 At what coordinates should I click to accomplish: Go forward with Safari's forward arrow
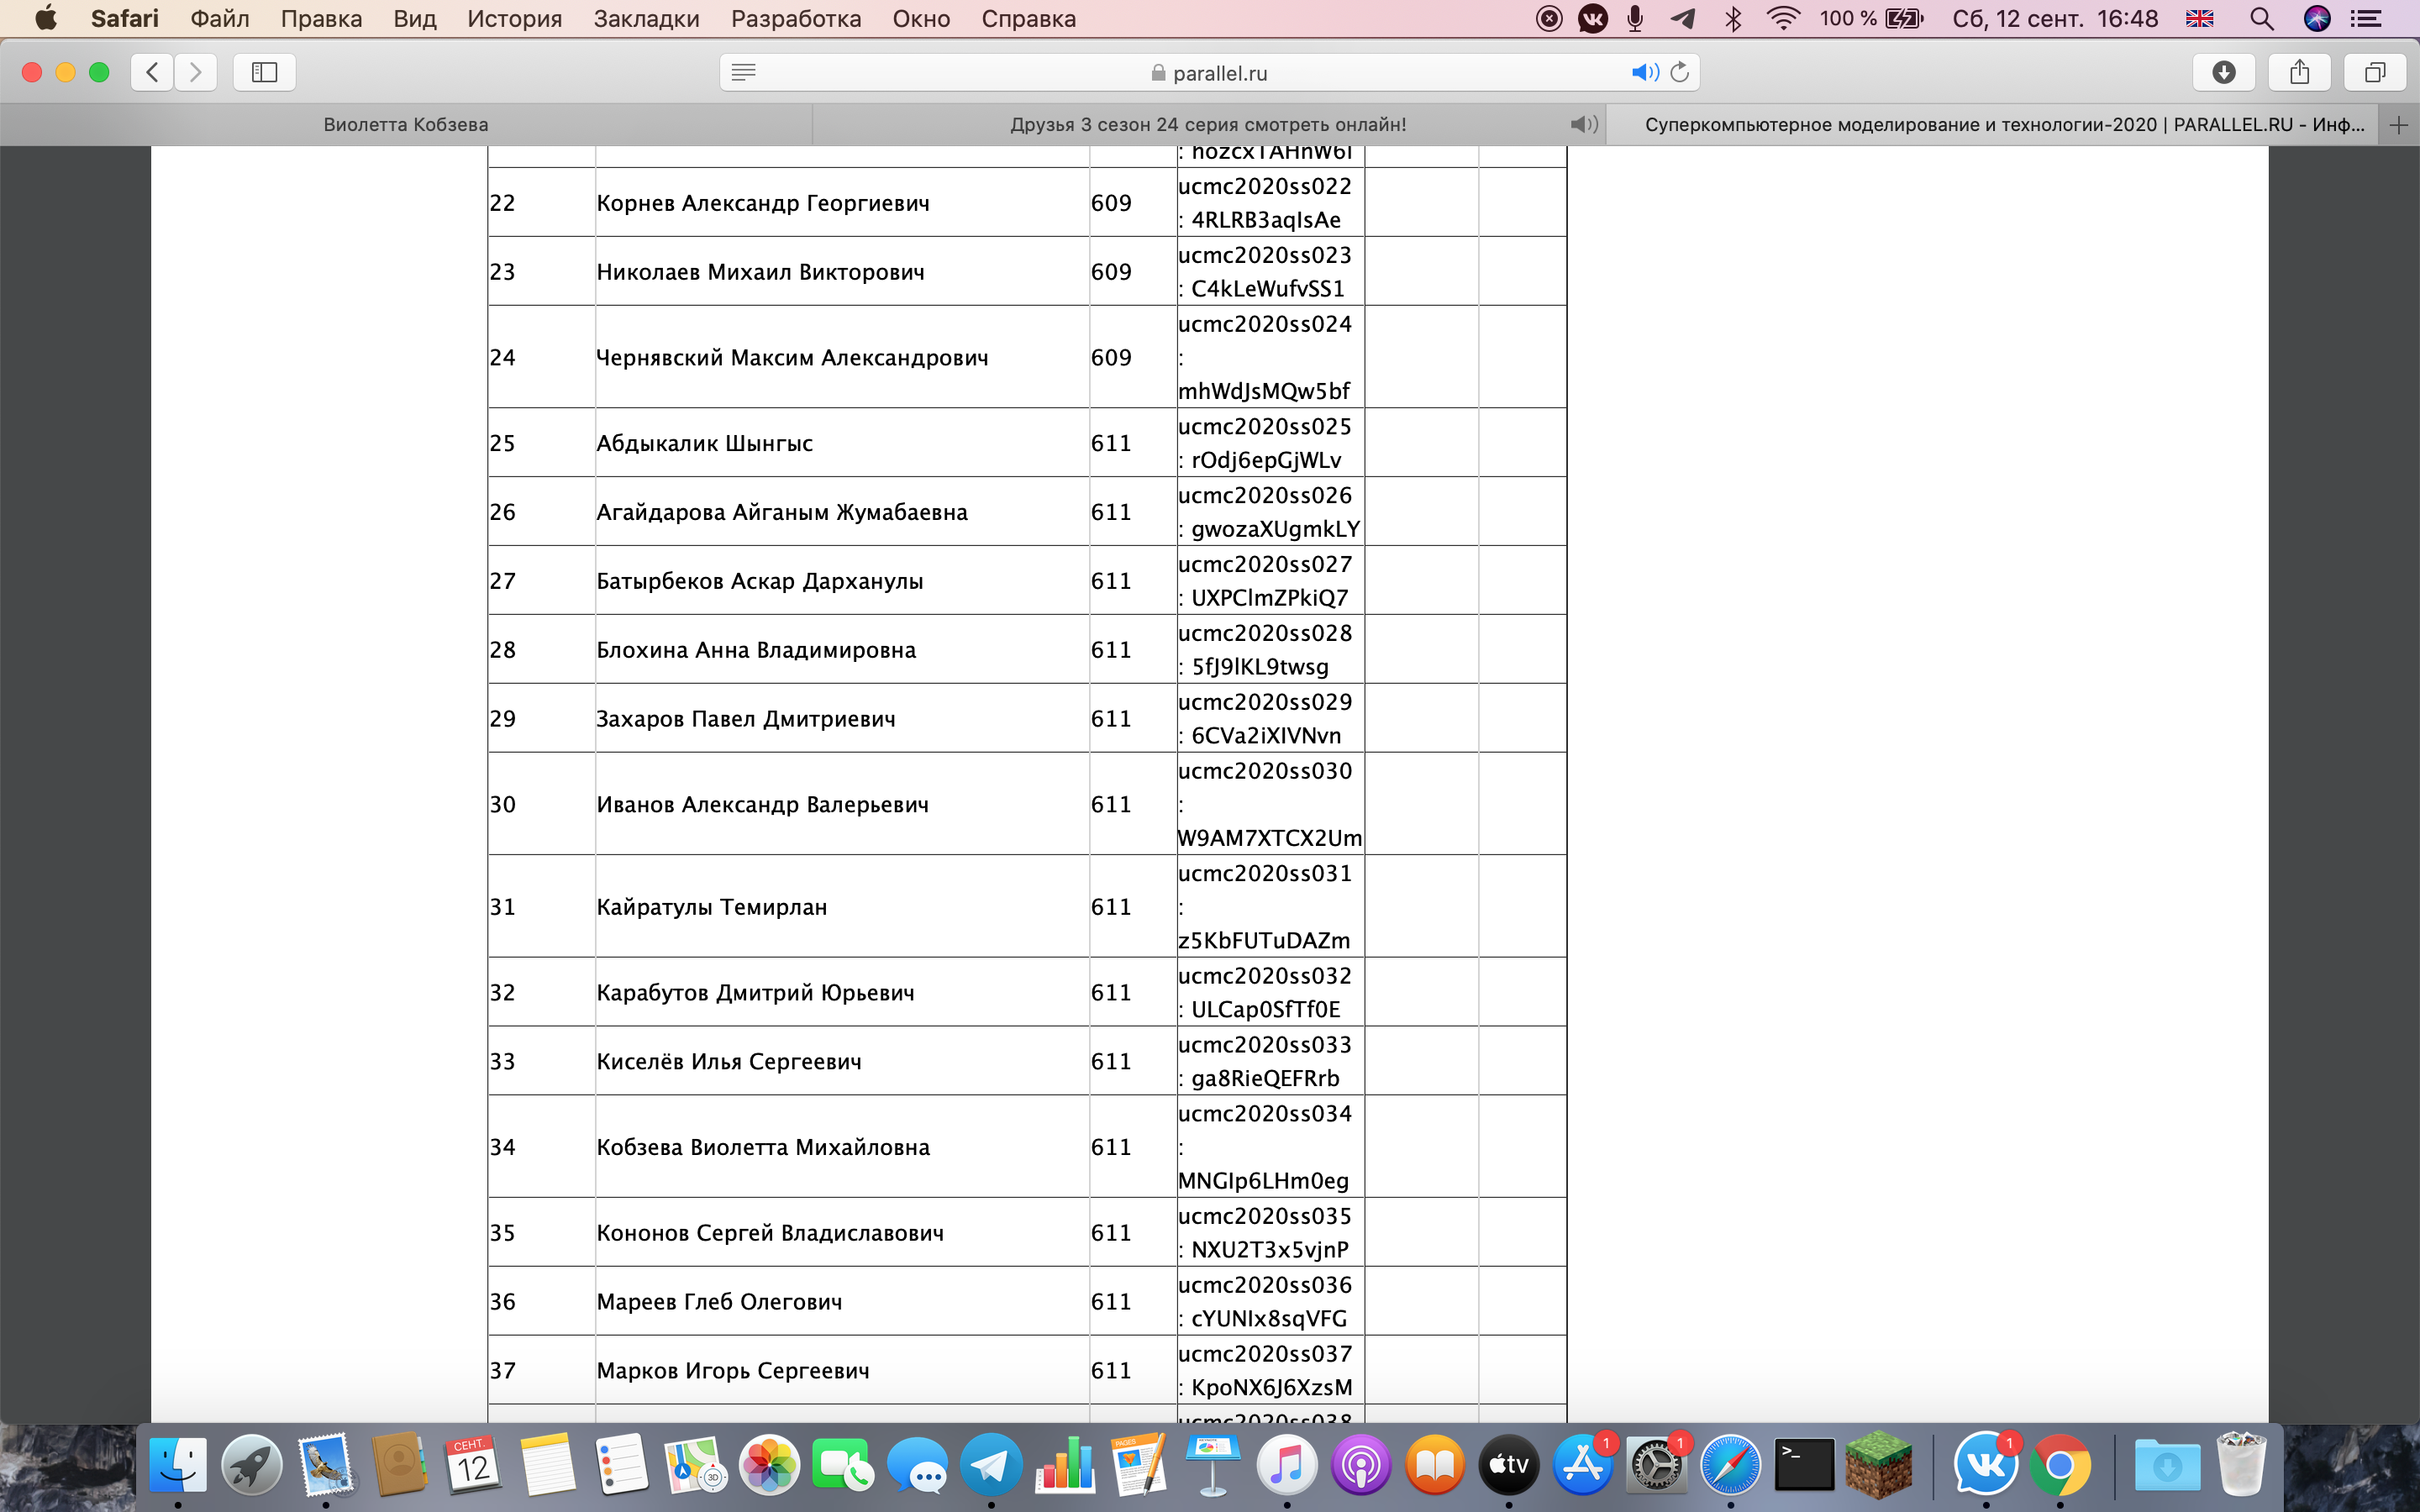click(196, 72)
